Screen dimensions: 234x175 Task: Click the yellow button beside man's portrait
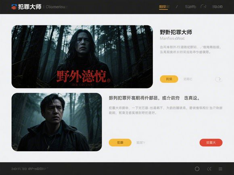(120, 142)
